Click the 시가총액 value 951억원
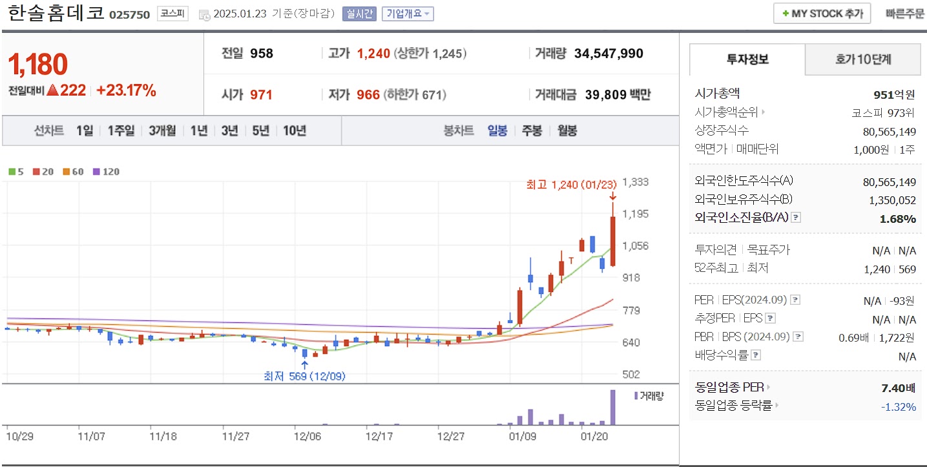Screen dimensions: 927x467 (895, 95)
